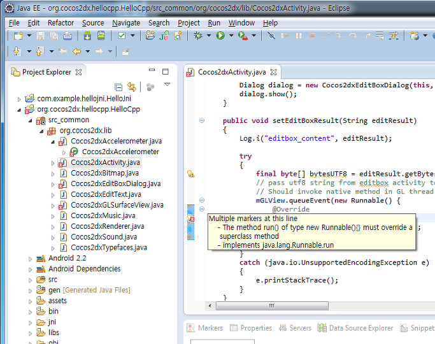The width and height of the screenshot is (435, 344).
Task: Click the warning marker beside bytesUTF8 line
Action: 190,174
